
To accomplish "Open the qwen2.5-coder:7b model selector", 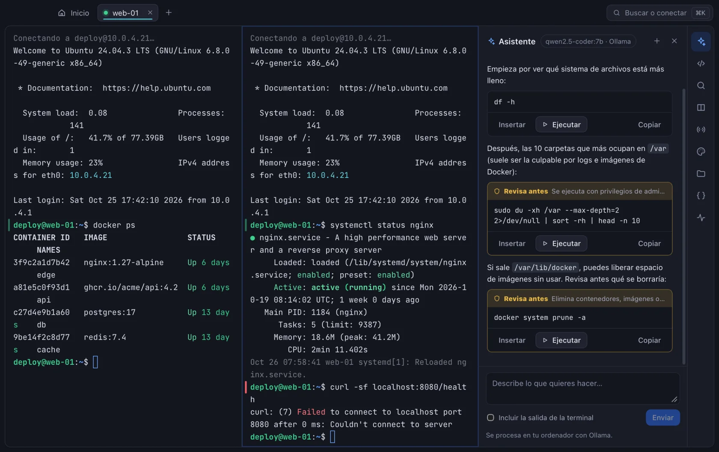I will (588, 41).
